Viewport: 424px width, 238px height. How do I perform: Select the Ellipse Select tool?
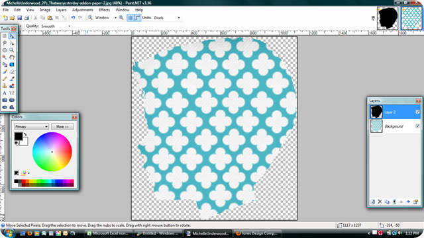tap(5, 50)
